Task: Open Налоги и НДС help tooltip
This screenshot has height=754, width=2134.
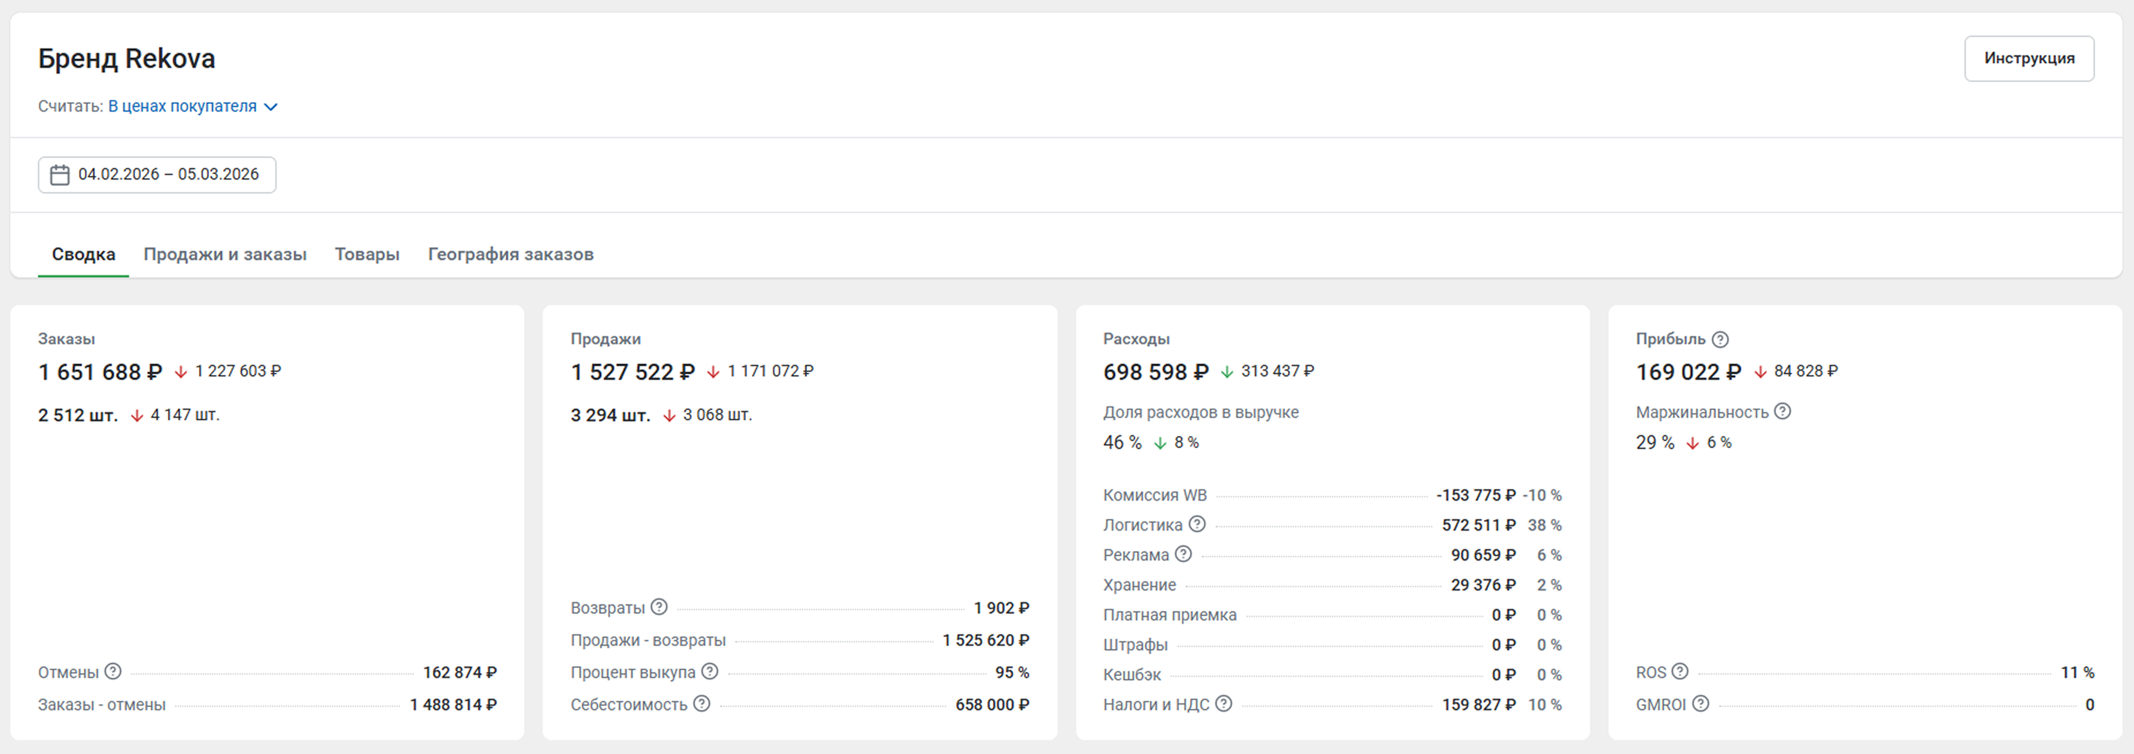Action: [1224, 703]
